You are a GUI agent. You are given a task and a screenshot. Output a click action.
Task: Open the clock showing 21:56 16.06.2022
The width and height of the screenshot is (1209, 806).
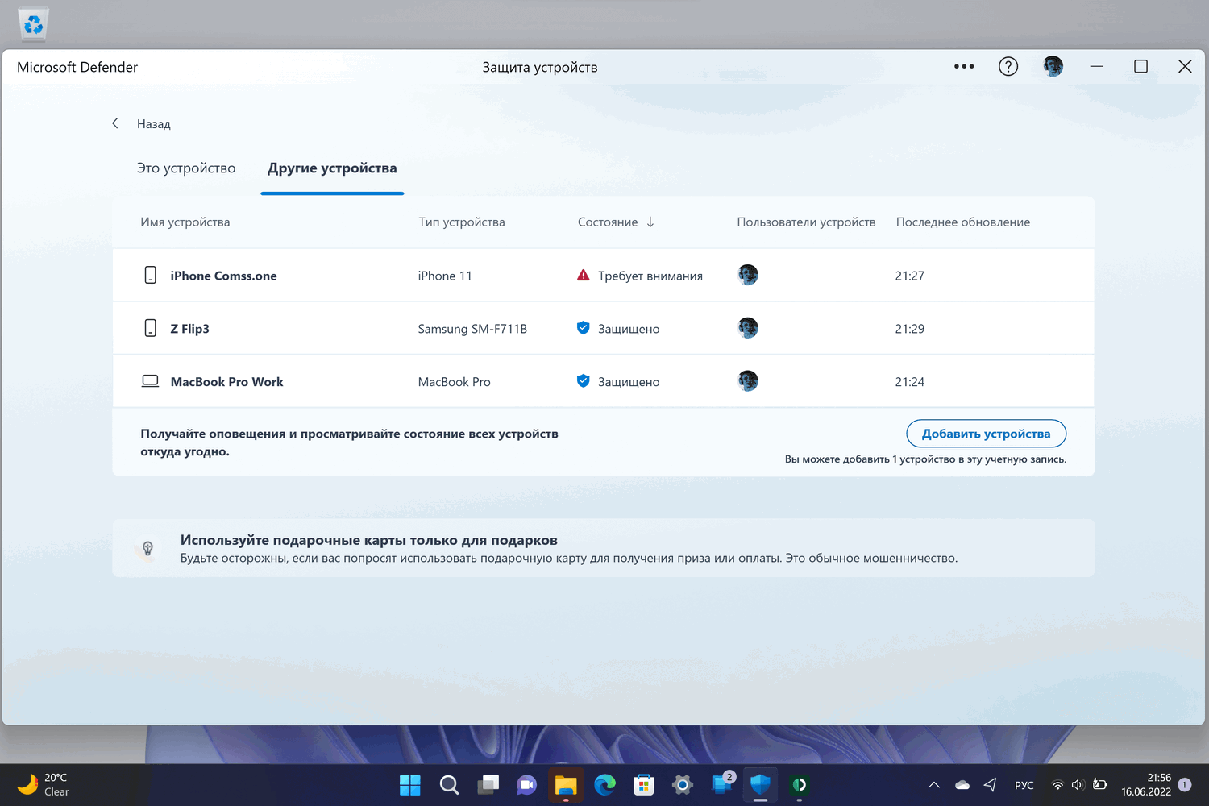1146,785
